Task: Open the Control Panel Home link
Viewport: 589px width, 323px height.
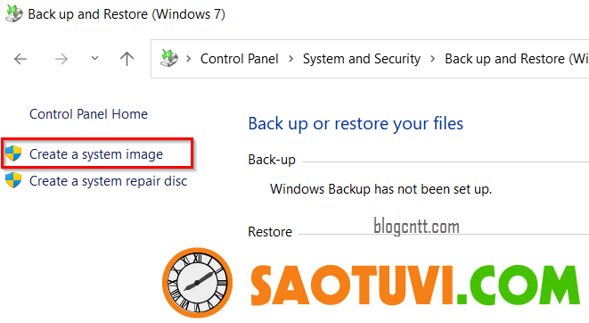Action: [88, 114]
